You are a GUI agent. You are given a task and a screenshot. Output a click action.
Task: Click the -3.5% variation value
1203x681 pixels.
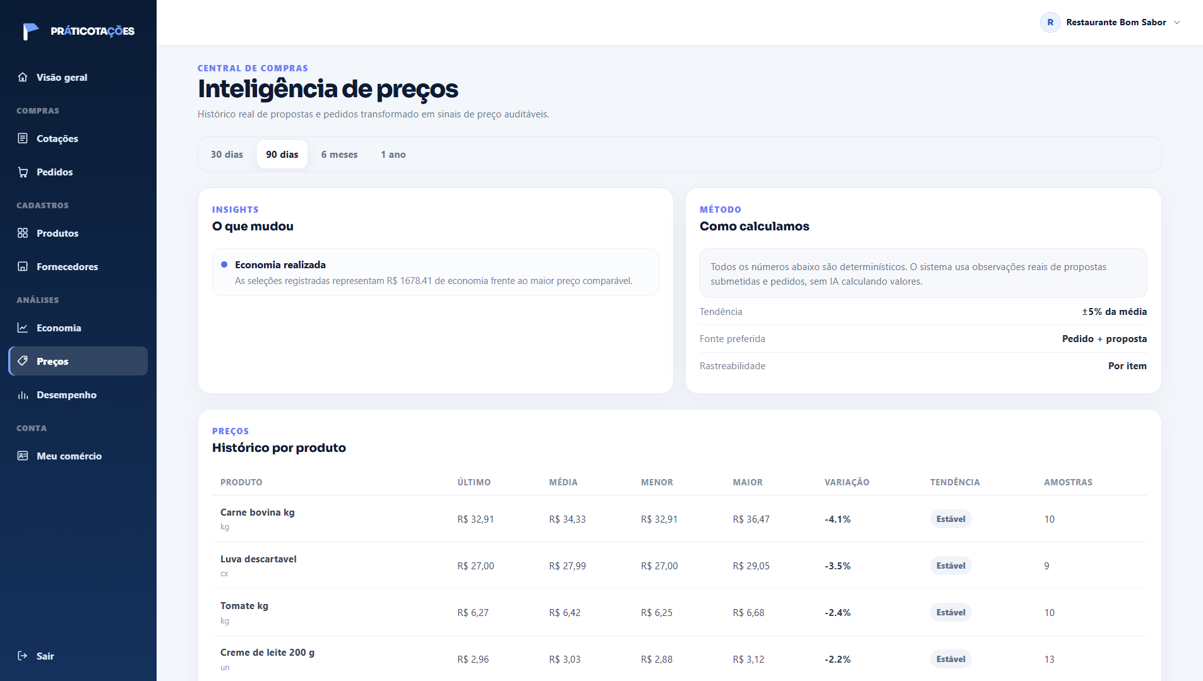[x=837, y=566]
